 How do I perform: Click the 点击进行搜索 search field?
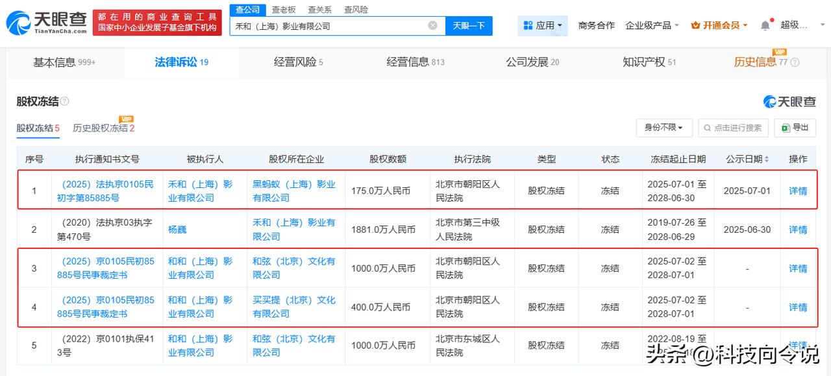click(734, 128)
